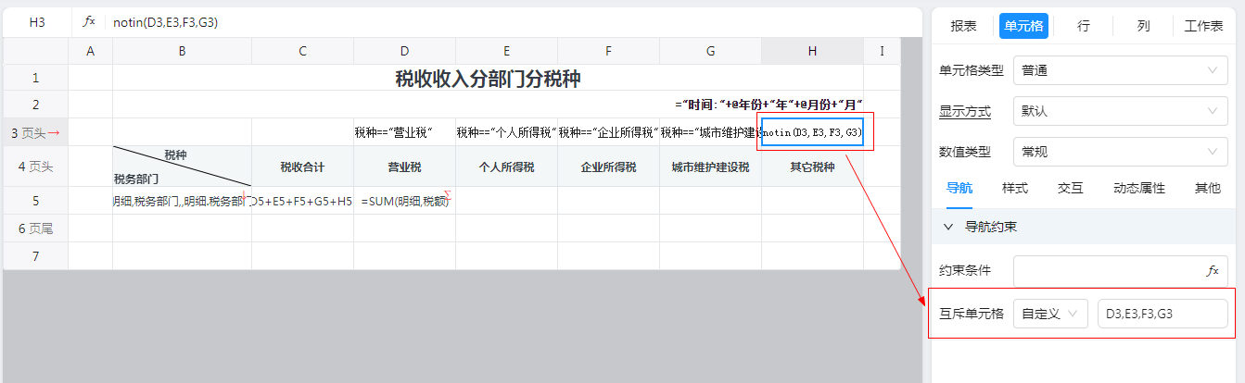Click the fx icon in the 约束条件 field

(x=1212, y=271)
